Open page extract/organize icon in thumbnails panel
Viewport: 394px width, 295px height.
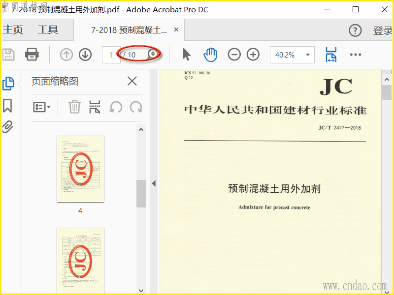tap(95, 107)
